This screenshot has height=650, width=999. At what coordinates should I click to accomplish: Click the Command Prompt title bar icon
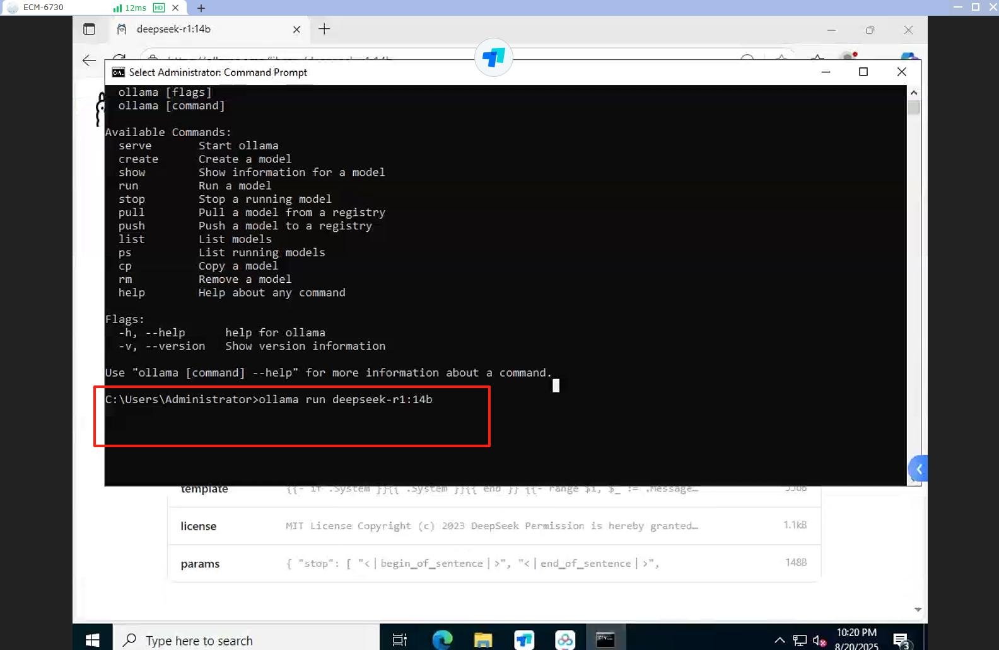click(x=118, y=72)
